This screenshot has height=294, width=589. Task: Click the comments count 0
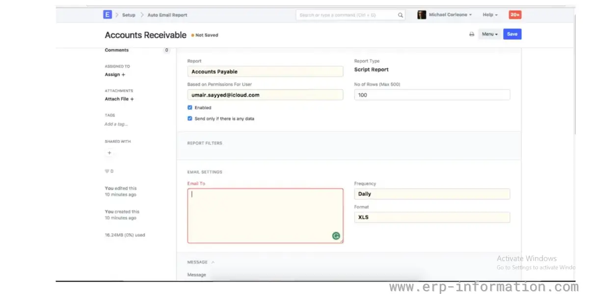[x=166, y=50]
